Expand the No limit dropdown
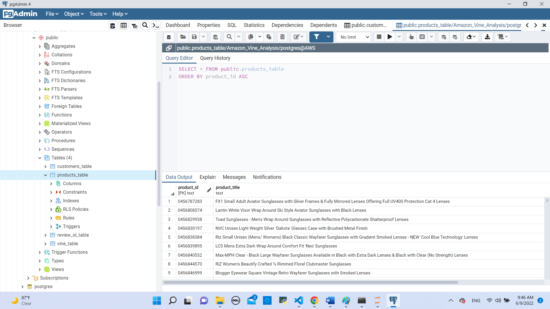 tap(353, 37)
